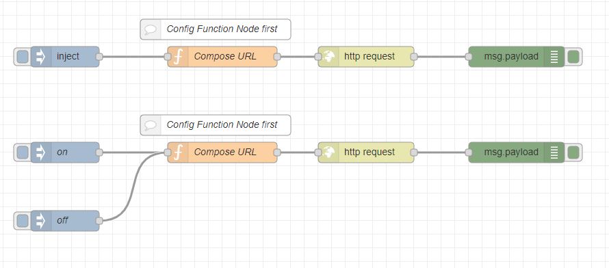Image resolution: width=609 pixels, height=268 pixels.
Task: Click the top http request globe icon
Action: tap(328, 57)
